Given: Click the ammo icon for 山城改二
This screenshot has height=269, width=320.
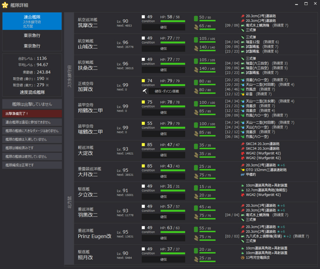Looking at the screenshot, I should (196, 48).
